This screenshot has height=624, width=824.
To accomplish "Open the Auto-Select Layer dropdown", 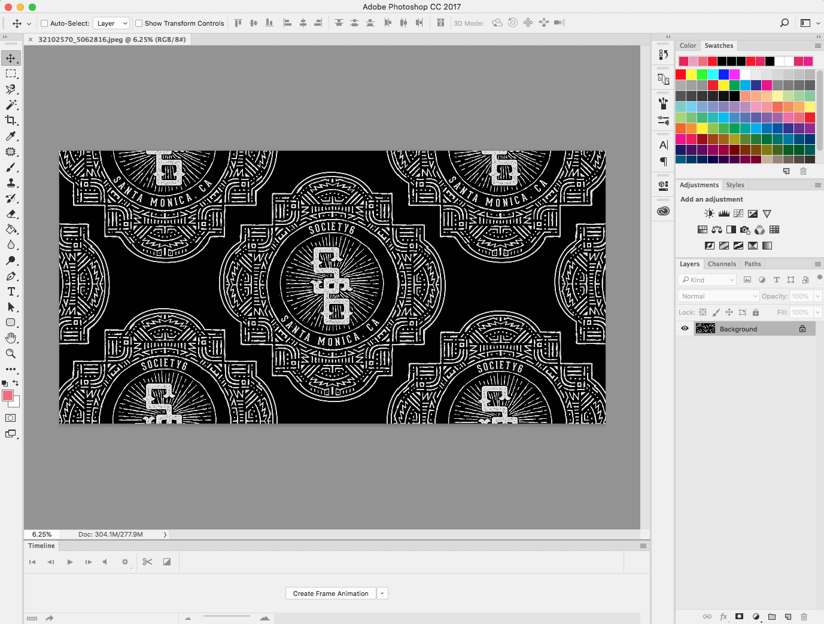I will click(111, 23).
